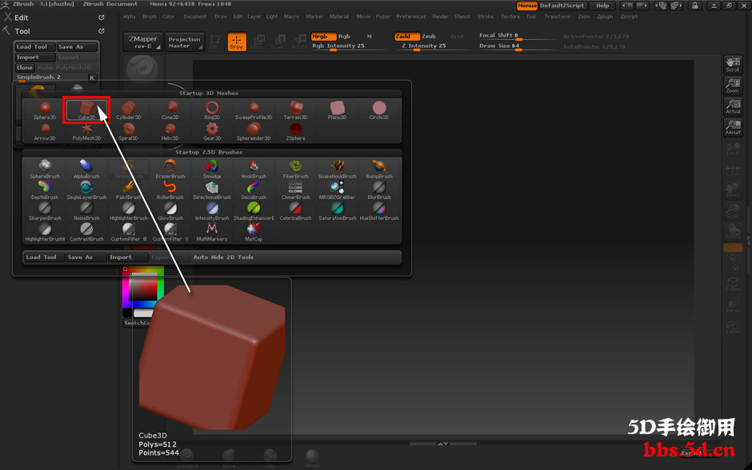
Task: Select the PolyMesh3D star tool
Action: (x=87, y=131)
